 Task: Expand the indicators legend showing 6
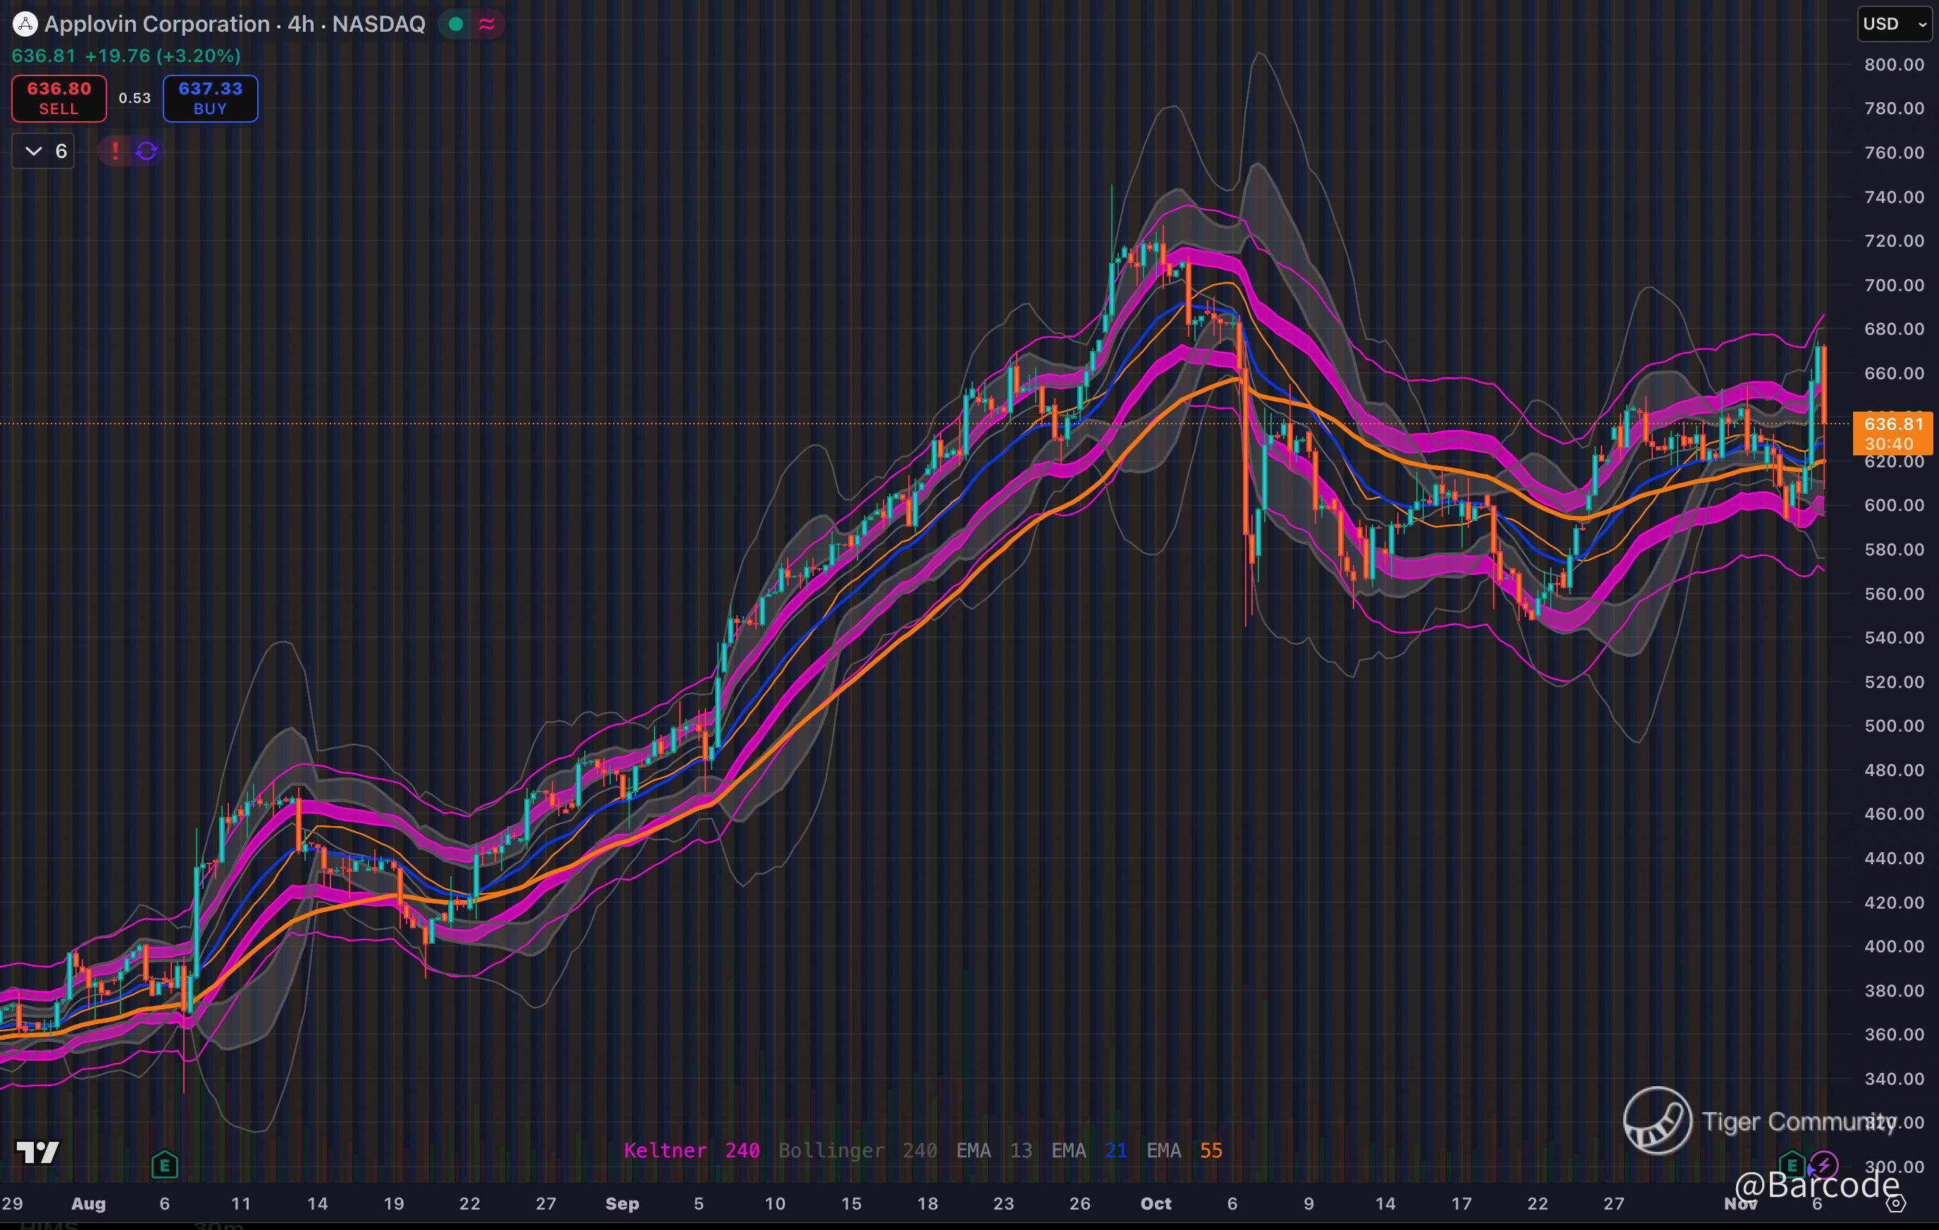44,151
